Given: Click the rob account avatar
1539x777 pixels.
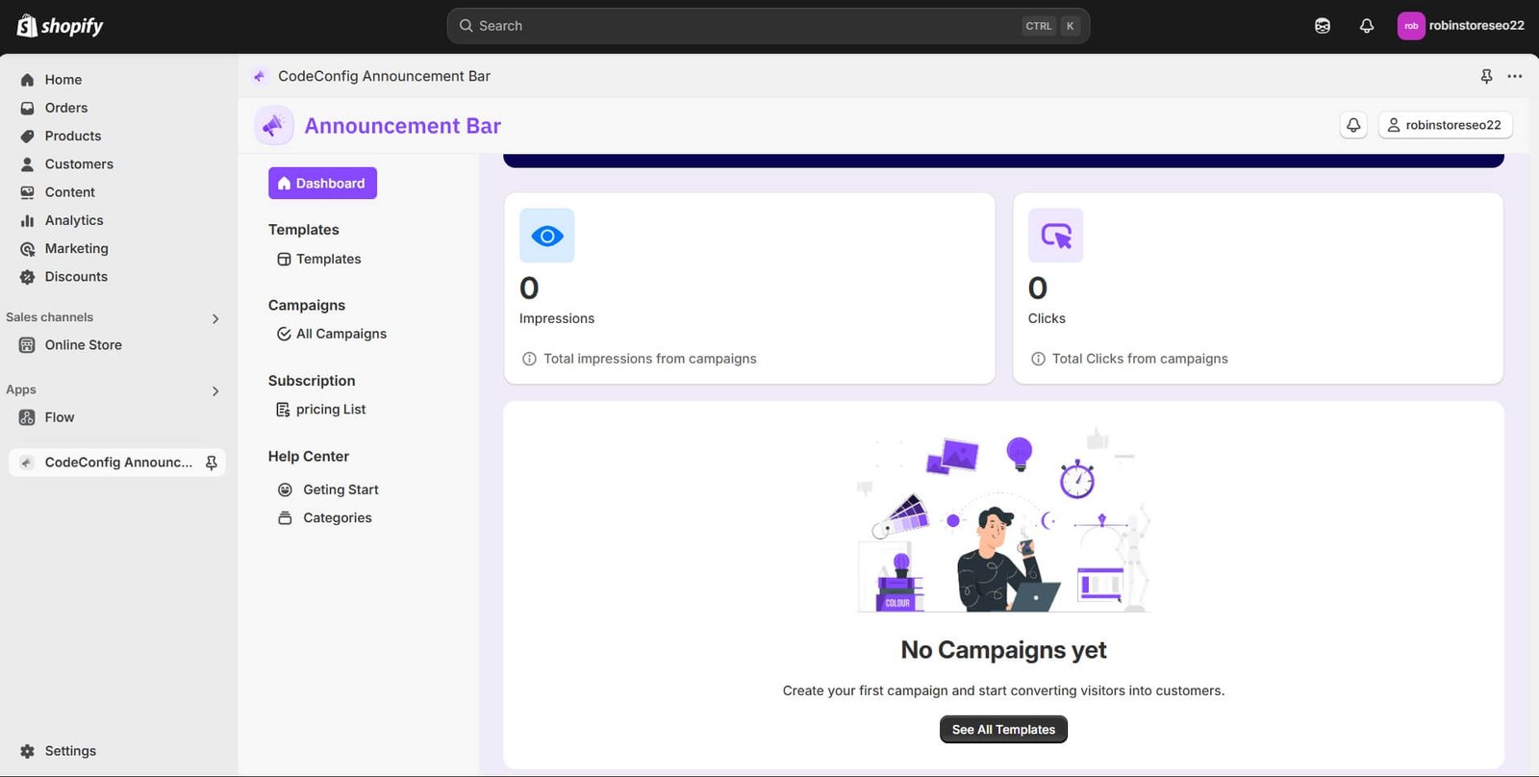Looking at the screenshot, I should pos(1410,26).
